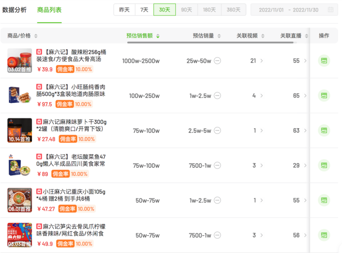The width and height of the screenshot is (342, 253).
Task: Click chart icon for 小旺肠纯香肉肠 row
Action: (x=324, y=95)
